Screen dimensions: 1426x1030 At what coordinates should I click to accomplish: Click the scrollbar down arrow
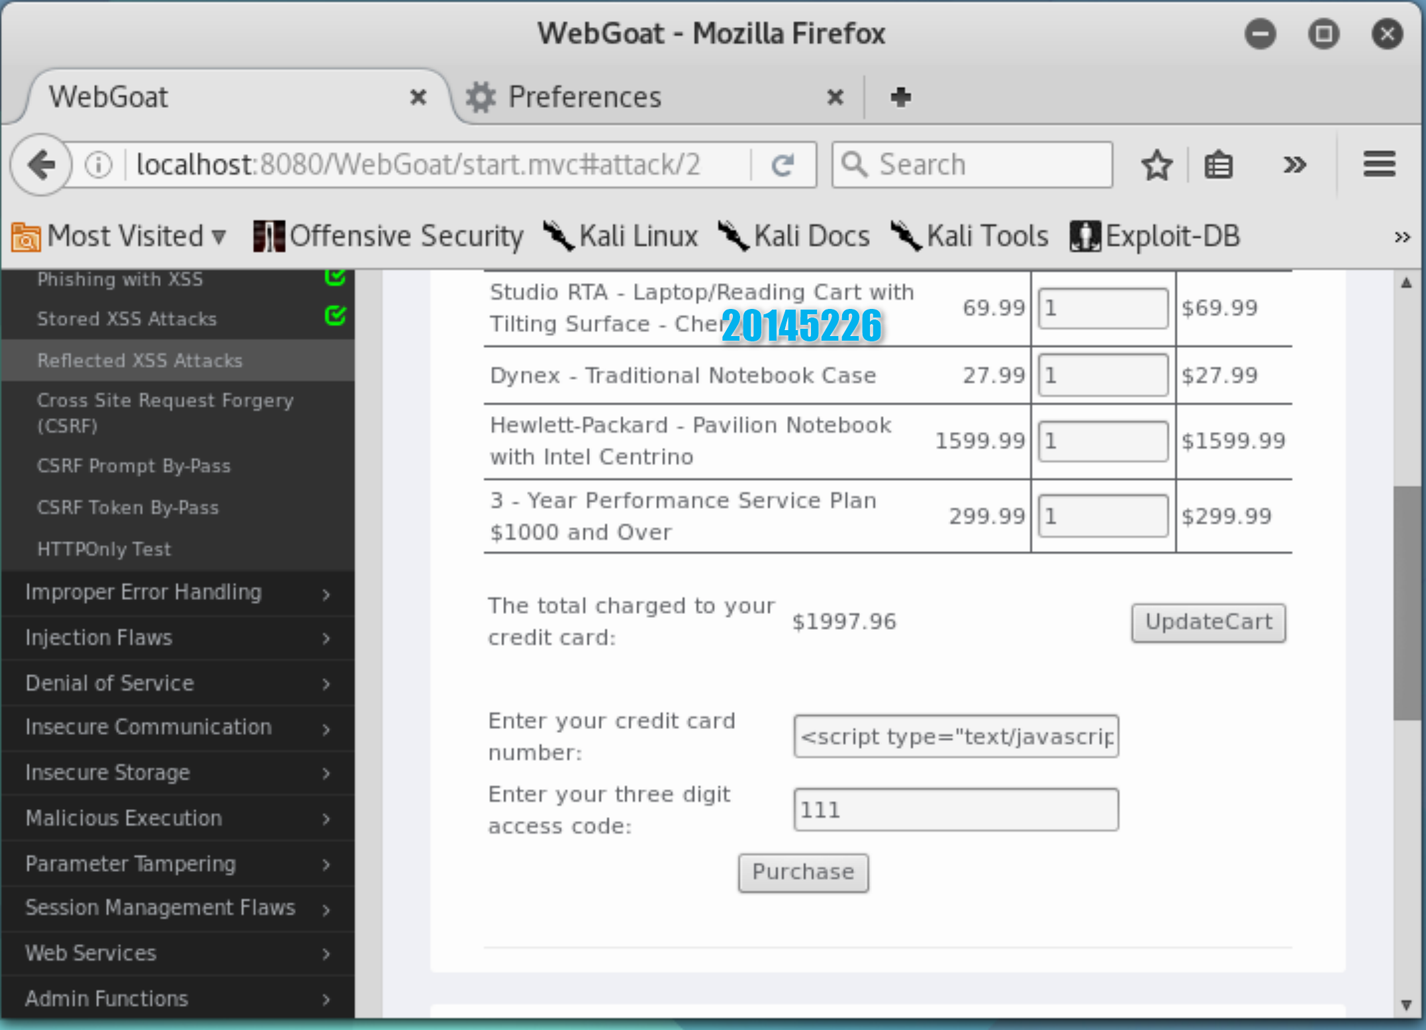point(1406,1005)
